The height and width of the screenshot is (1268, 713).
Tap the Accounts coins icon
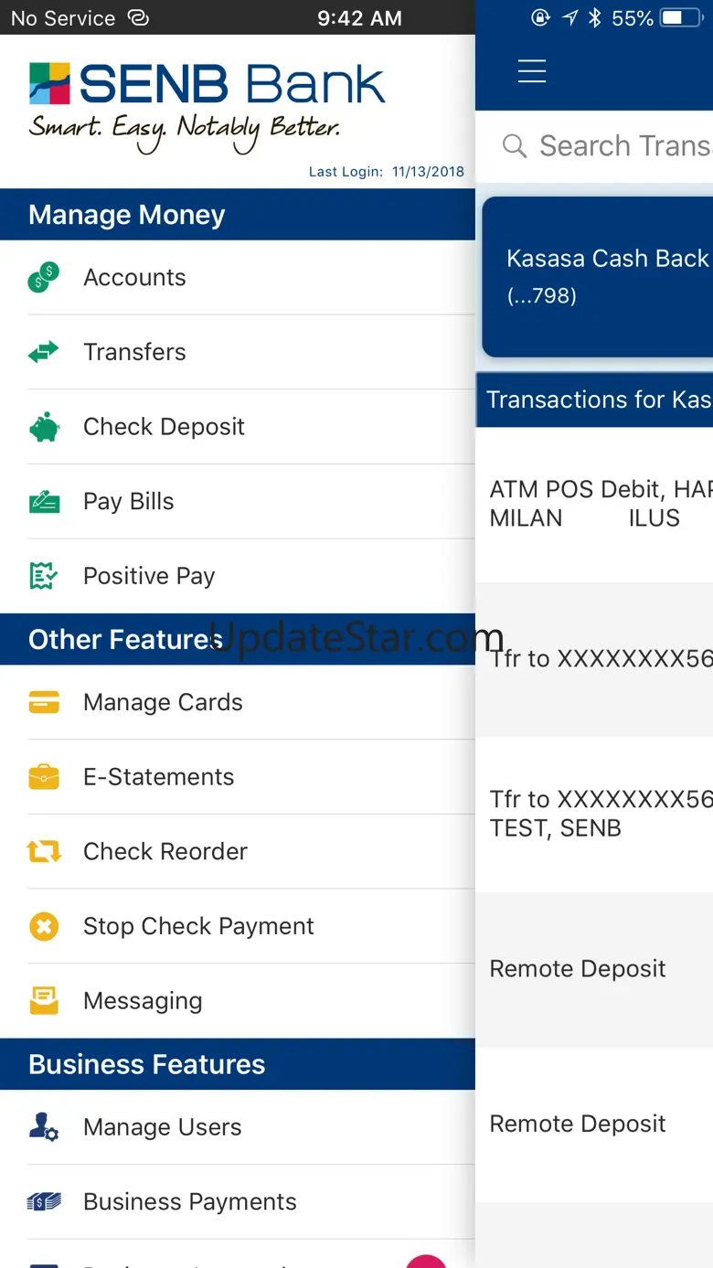click(x=43, y=277)
